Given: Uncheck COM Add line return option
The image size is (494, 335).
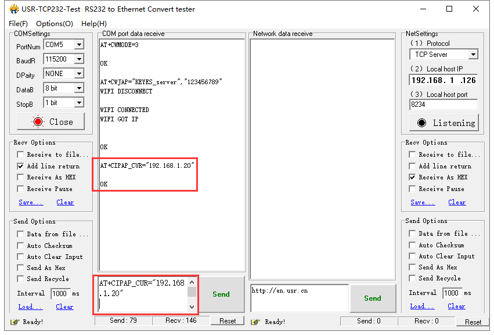Looking at the screenshot, I should pyautogui.click(x=20, y=166).
